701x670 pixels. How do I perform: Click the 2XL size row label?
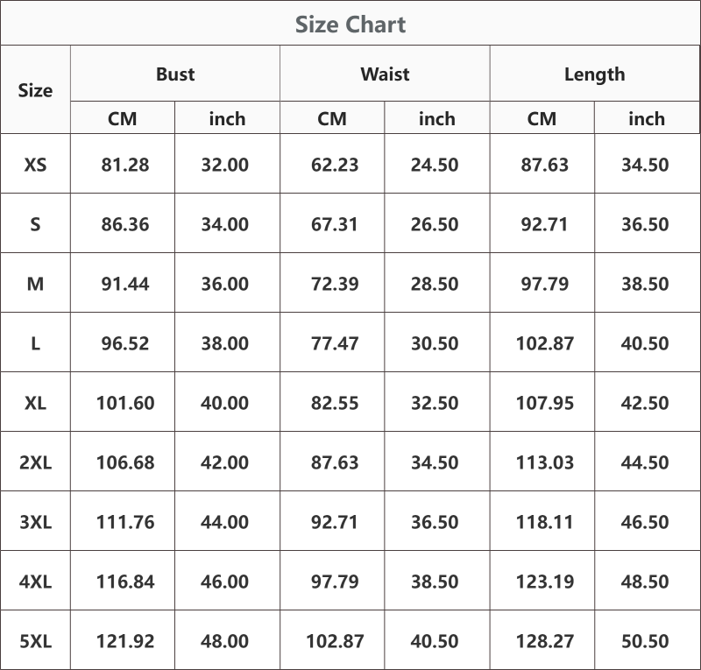35,462
